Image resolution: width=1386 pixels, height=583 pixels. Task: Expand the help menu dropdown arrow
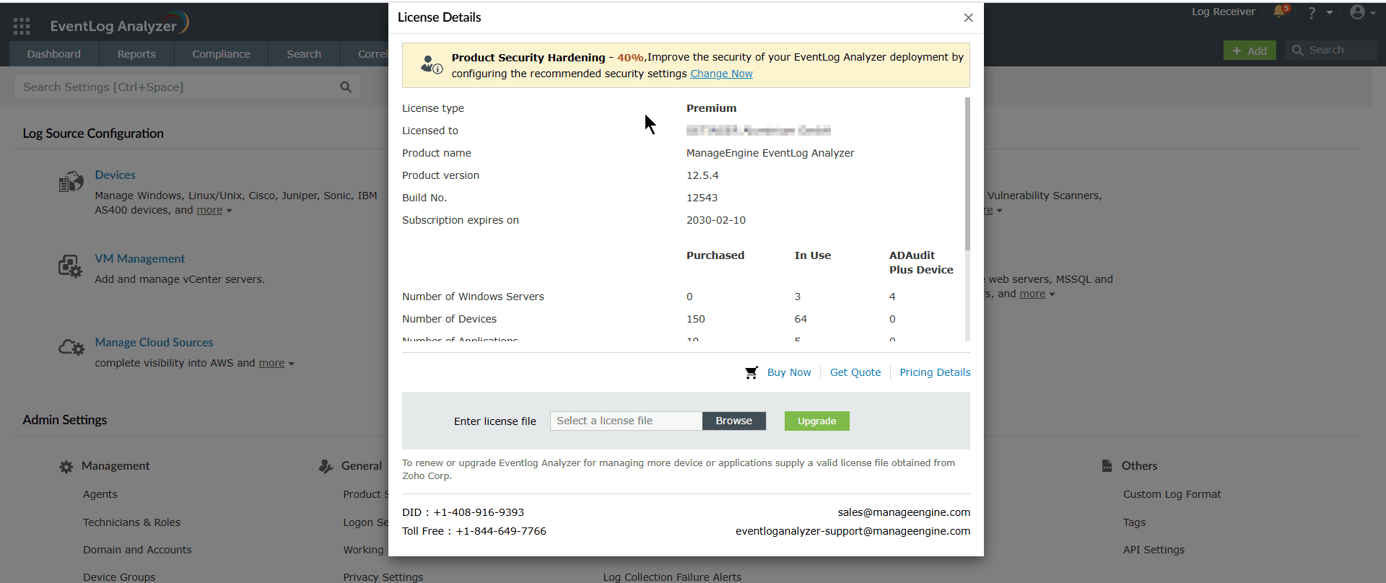pyautogui.click(x=1330, y=12)
